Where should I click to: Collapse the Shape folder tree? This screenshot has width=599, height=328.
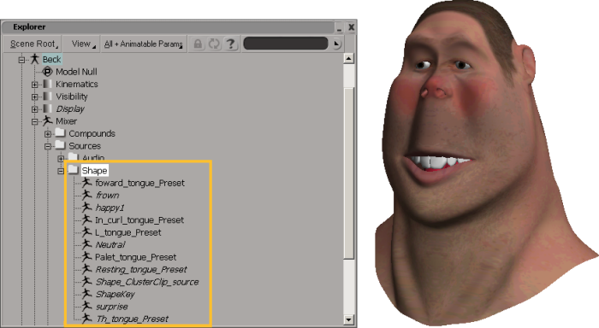(61, 171)
